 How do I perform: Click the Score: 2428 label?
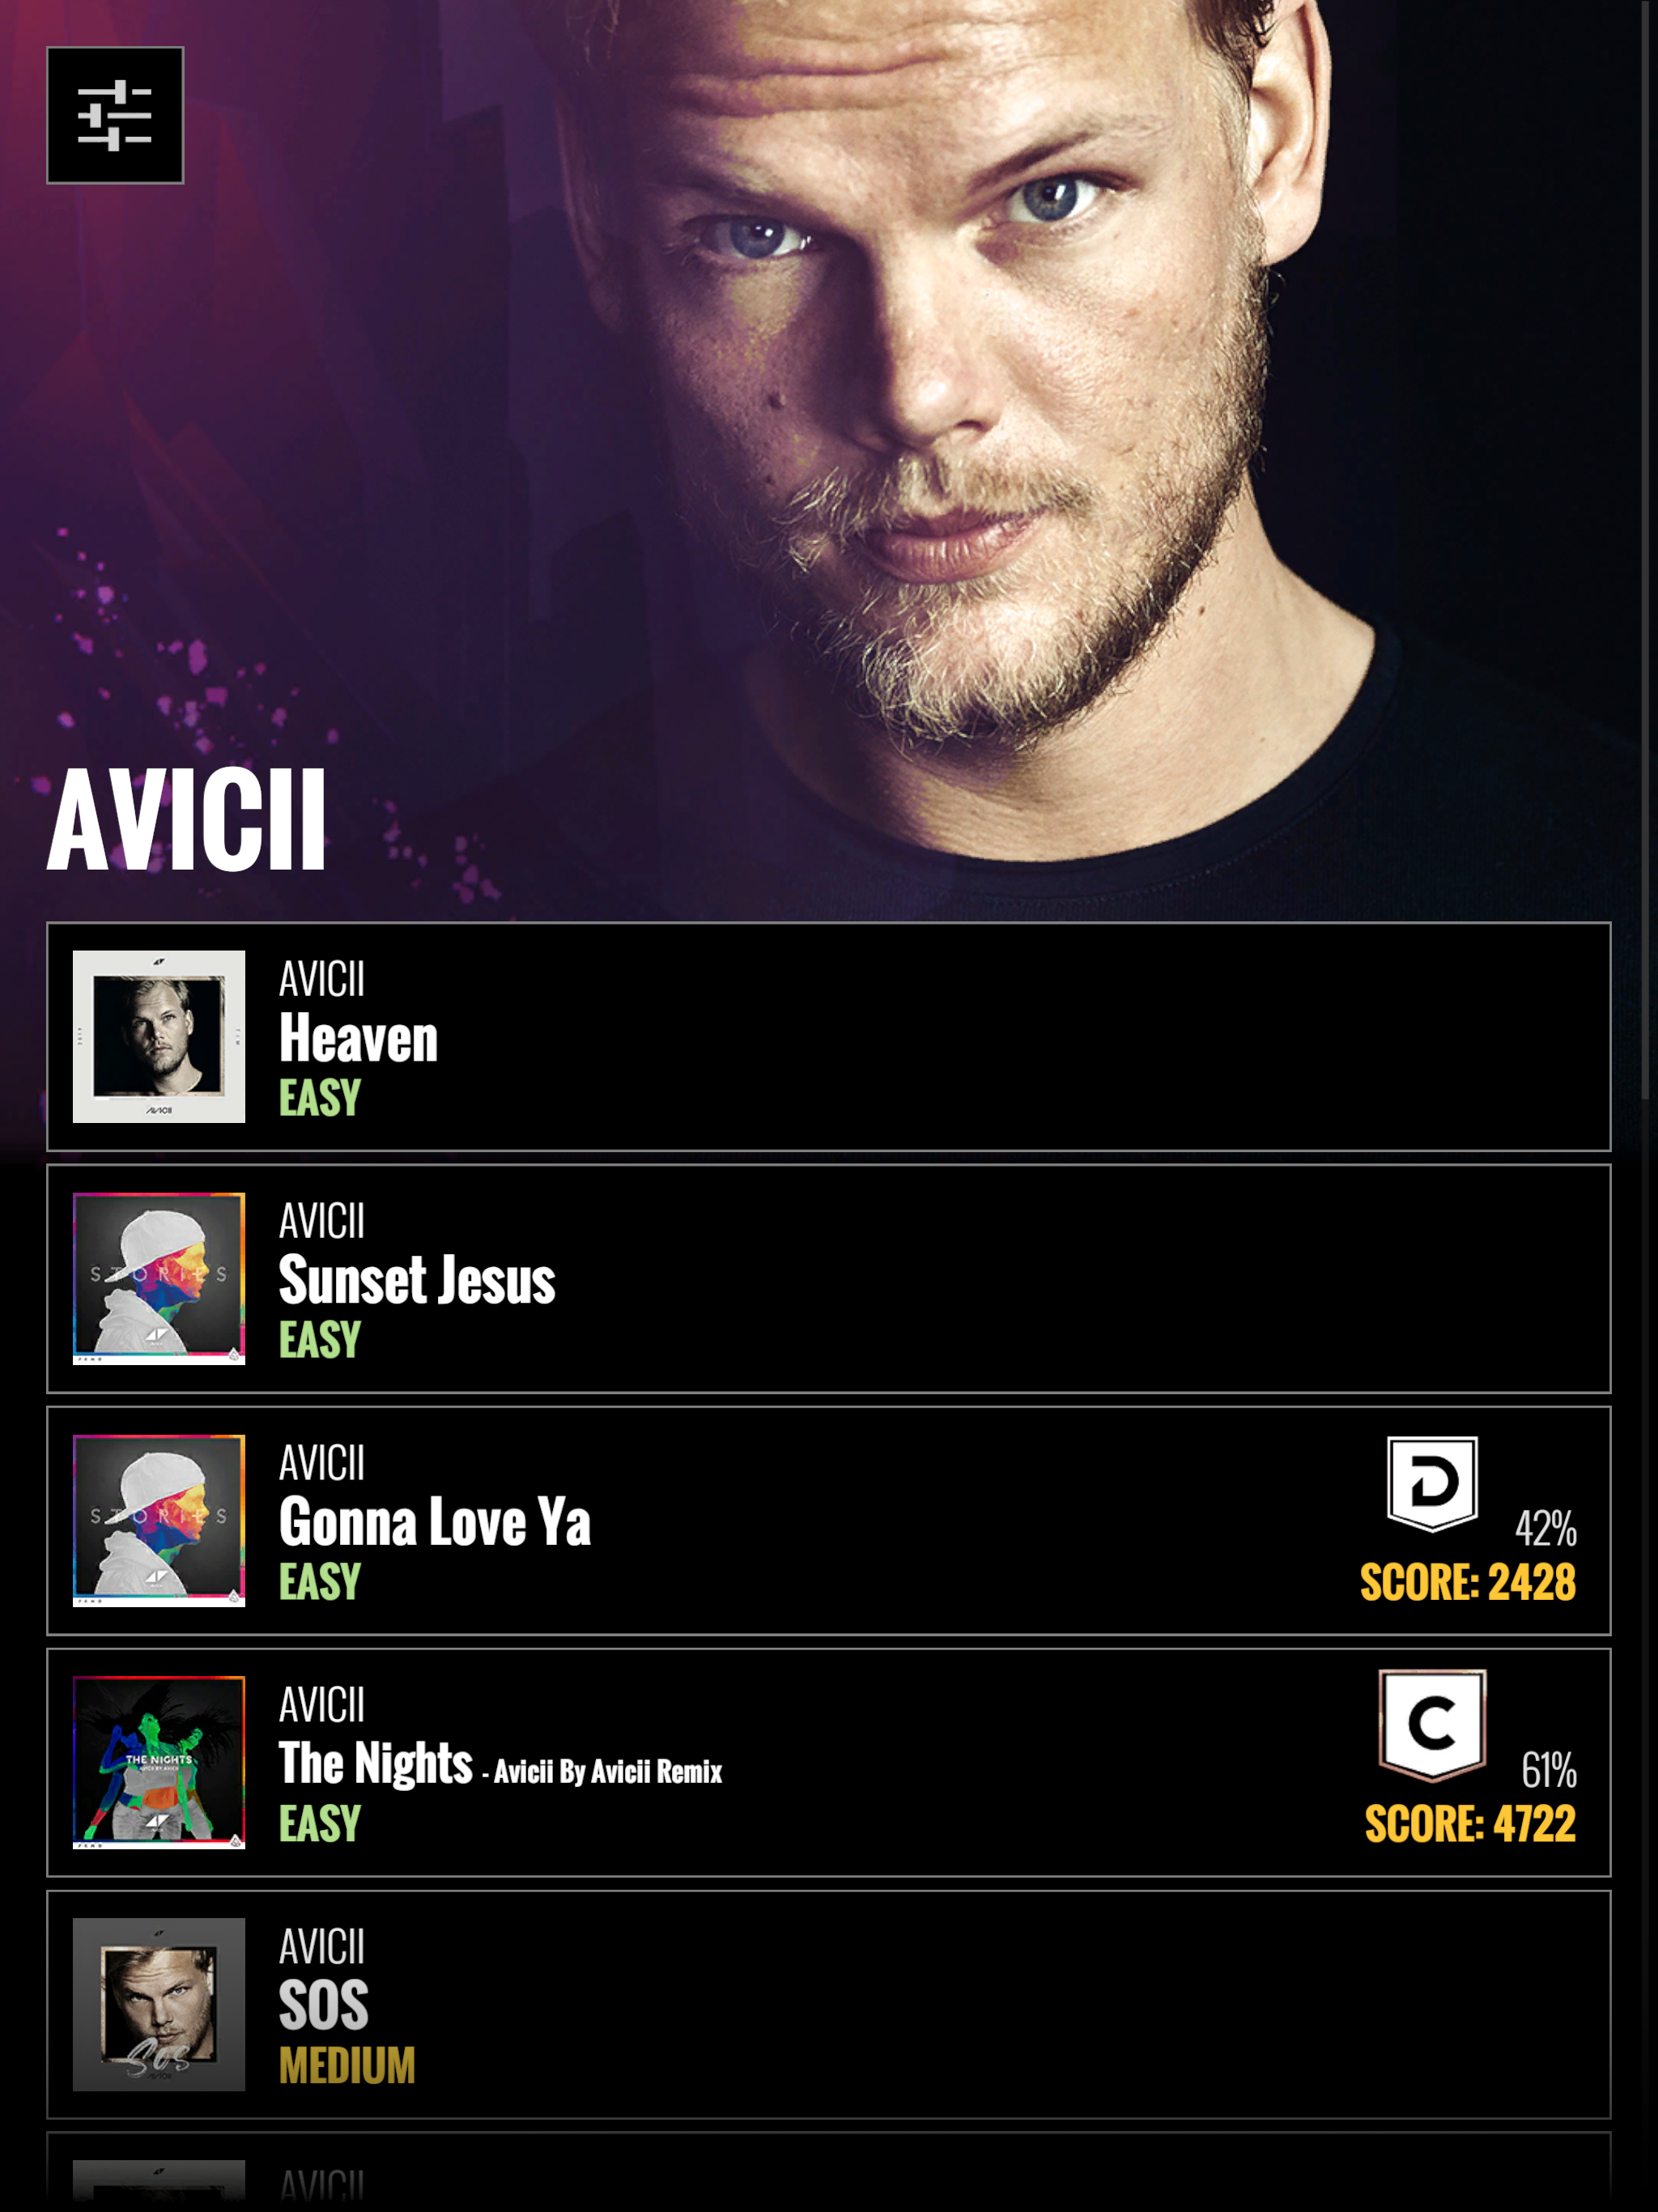[1467, 1582]
